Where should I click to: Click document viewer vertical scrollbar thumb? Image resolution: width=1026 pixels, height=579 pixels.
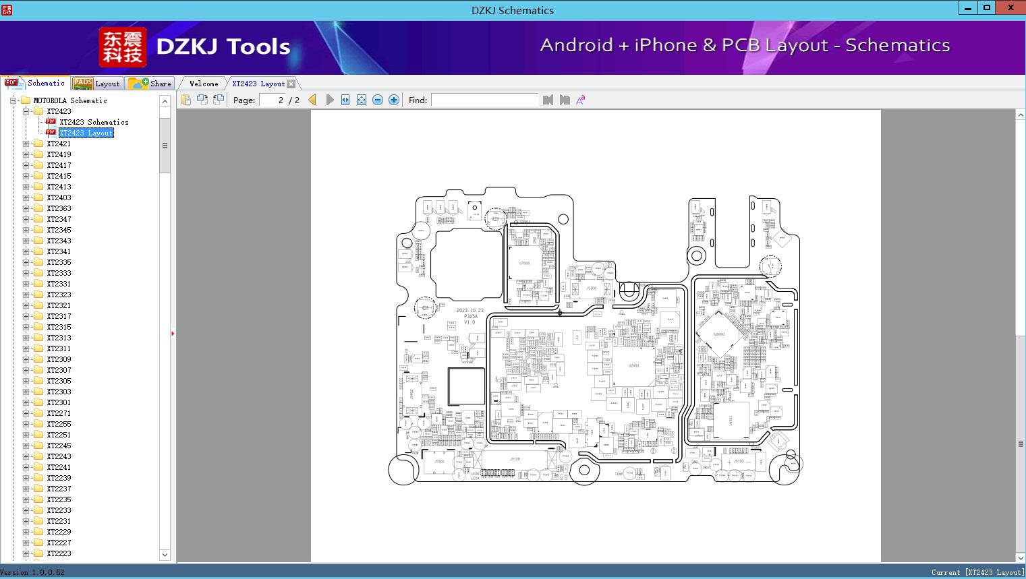(x=1021, y=444)
